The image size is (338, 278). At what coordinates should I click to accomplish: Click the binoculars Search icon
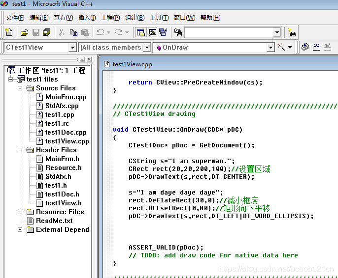(x=292, y=32)
